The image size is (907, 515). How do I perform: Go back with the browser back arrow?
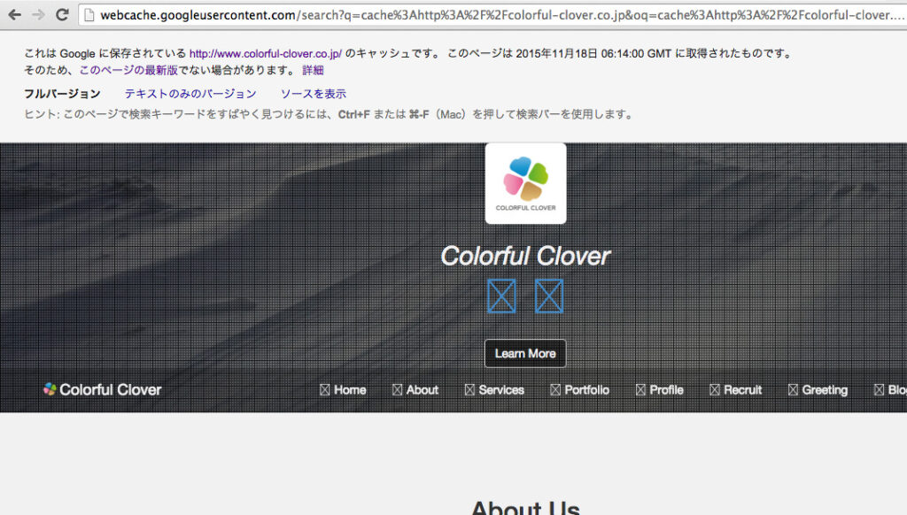[14, 14]
